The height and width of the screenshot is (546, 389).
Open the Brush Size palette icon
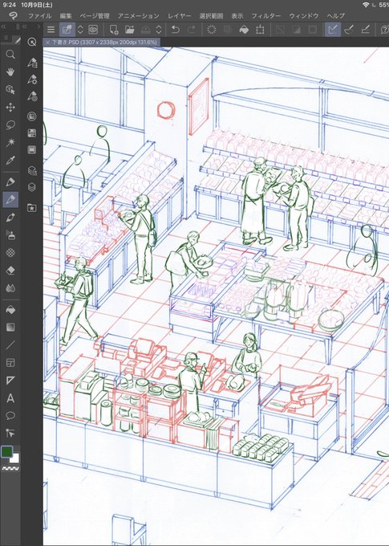click(31, 96)
